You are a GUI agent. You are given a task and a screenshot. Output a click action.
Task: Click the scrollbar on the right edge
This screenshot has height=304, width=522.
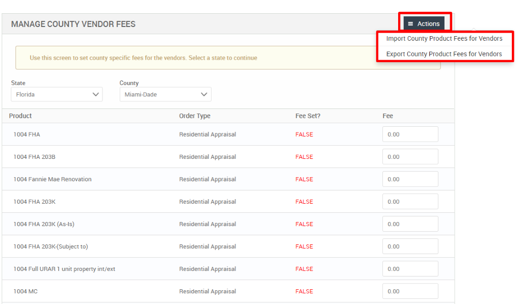click(519, 153)
